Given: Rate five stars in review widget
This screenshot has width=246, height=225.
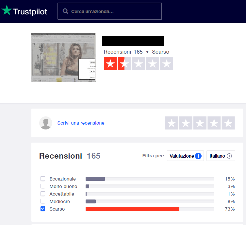Looking at the screenshot, I should (228, 123).
